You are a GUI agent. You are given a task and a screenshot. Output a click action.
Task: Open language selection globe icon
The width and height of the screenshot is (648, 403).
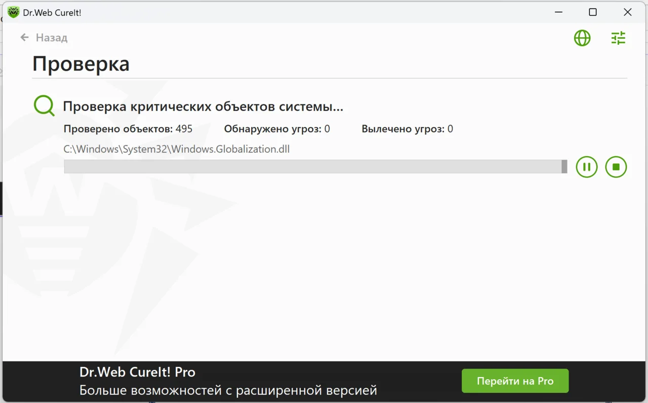click(x=582, y=38)
